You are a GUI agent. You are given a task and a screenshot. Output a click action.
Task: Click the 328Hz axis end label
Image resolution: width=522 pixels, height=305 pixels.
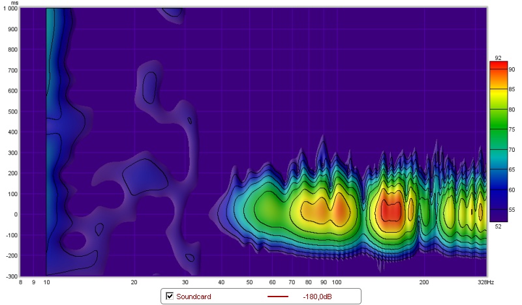(485, 282)
